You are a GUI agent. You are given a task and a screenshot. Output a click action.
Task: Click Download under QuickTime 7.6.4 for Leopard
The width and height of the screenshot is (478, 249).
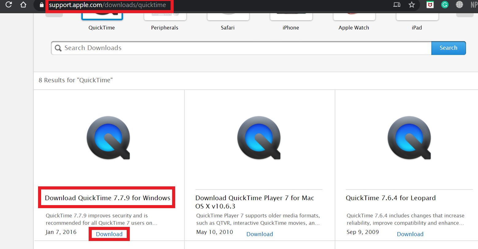pos(410,234)
